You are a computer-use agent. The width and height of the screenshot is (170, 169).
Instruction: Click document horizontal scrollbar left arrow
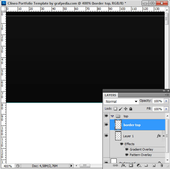coord(76,166)
